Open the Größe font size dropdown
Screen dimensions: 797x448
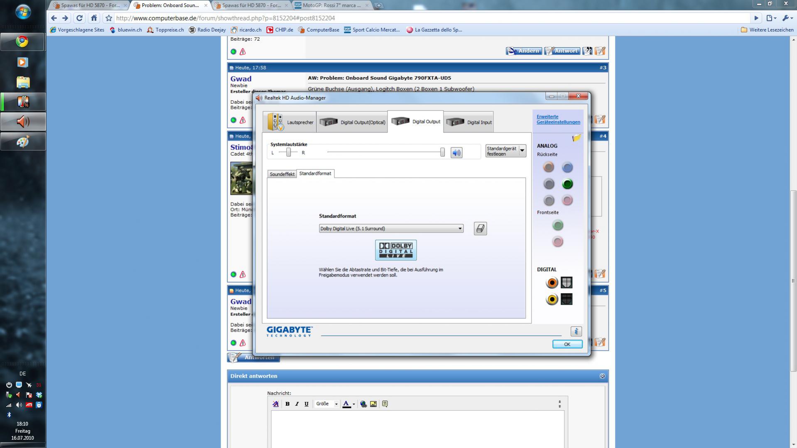coord(327,404)
